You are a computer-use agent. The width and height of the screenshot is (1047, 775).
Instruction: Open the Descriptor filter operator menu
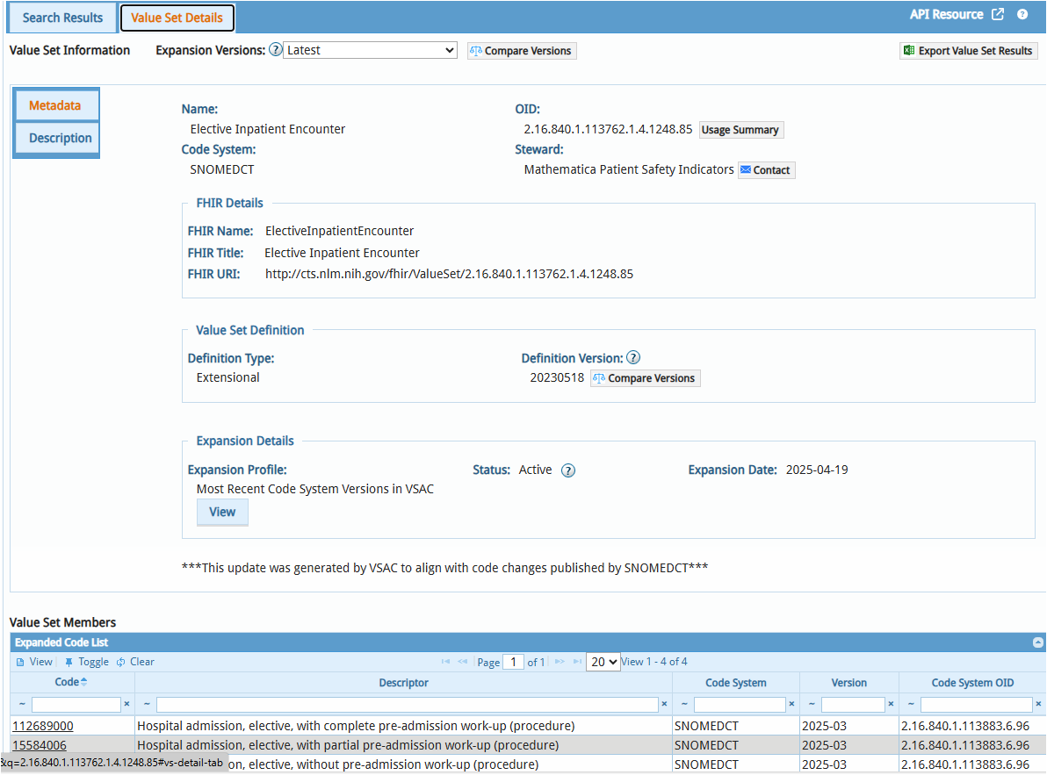click(147, 704)
